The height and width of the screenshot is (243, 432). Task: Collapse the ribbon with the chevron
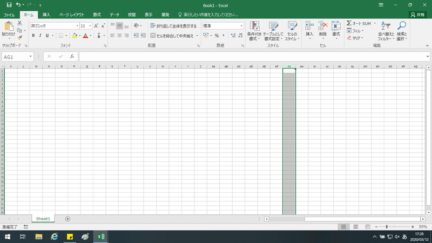(x=427, y=46)
